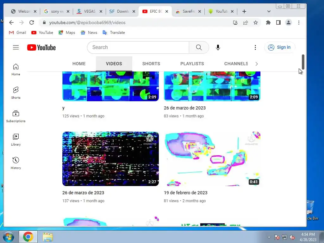Click the browser forward arrow
The image size is (324, 243).
pyautogui.click(x=21, y=22)
